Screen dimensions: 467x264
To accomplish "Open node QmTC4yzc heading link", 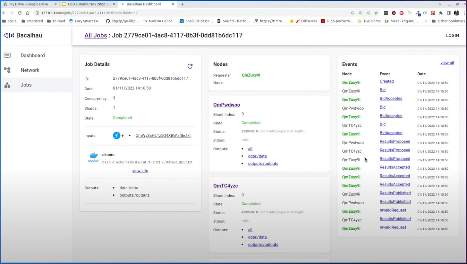I will coord(225,186).
